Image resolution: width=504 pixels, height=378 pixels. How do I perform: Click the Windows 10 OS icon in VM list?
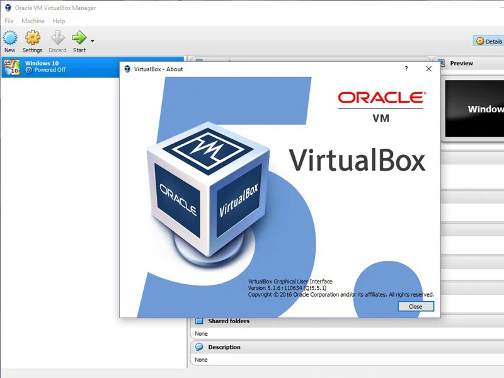[x=12, y=67]
